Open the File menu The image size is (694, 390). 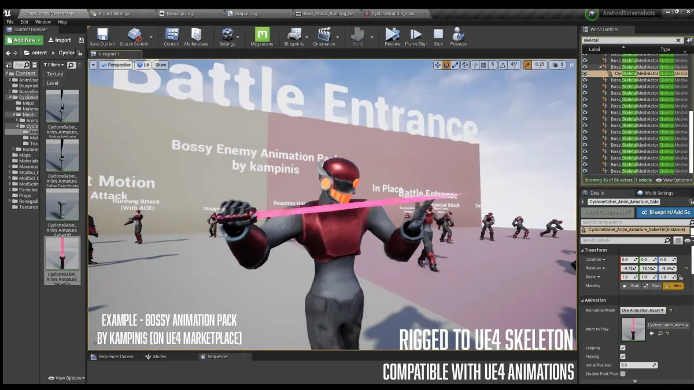point(10,22)
